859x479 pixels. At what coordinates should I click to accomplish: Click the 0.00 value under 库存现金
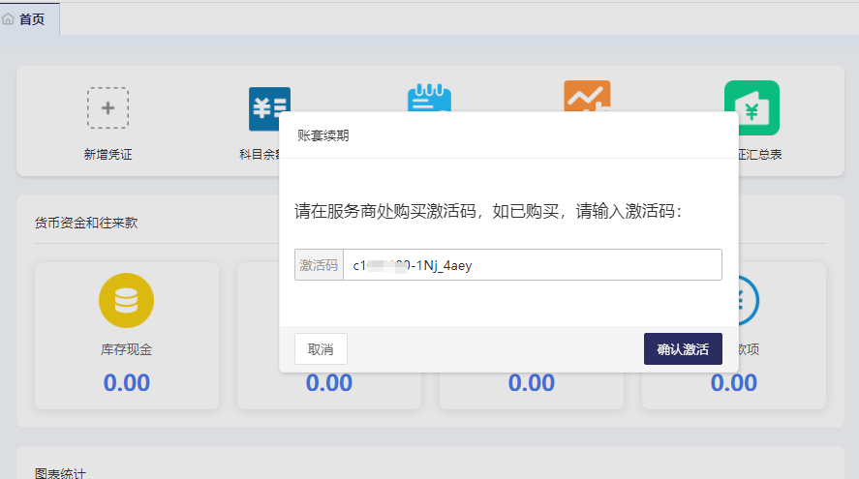[127, 382]
